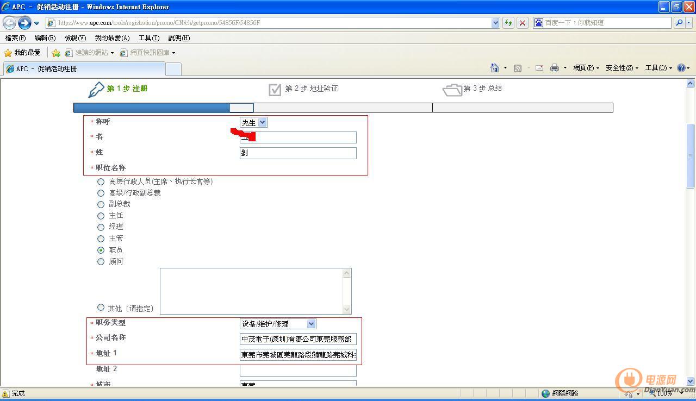Click the search magnifier button
The height and width of the screenshot is (401, 696).
click(679, 23)
